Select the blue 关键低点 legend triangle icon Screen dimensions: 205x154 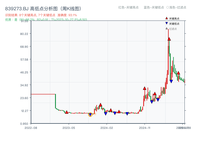click(x=167, y=23)
